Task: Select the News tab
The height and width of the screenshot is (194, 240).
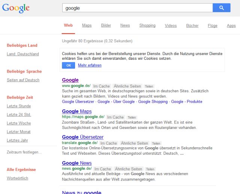Action: 125,25
